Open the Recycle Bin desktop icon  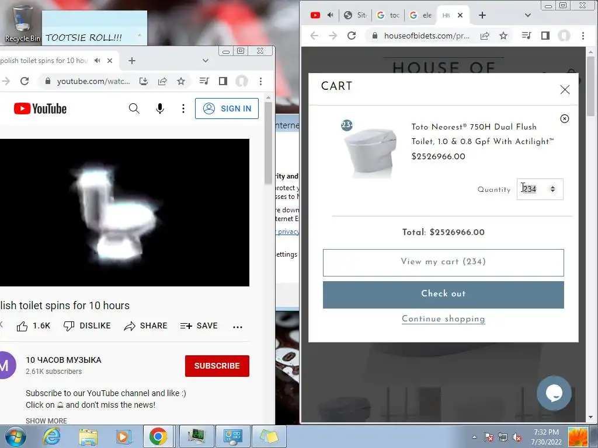pyautogui.click(x=22, y=23)
